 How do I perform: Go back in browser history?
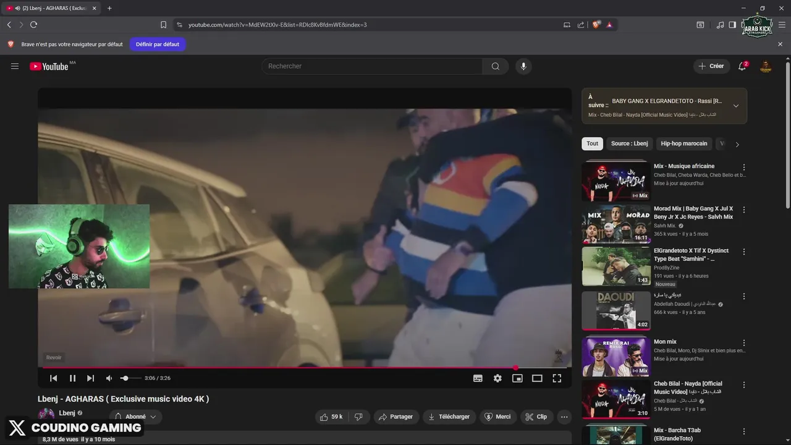(x=9, y=25)
